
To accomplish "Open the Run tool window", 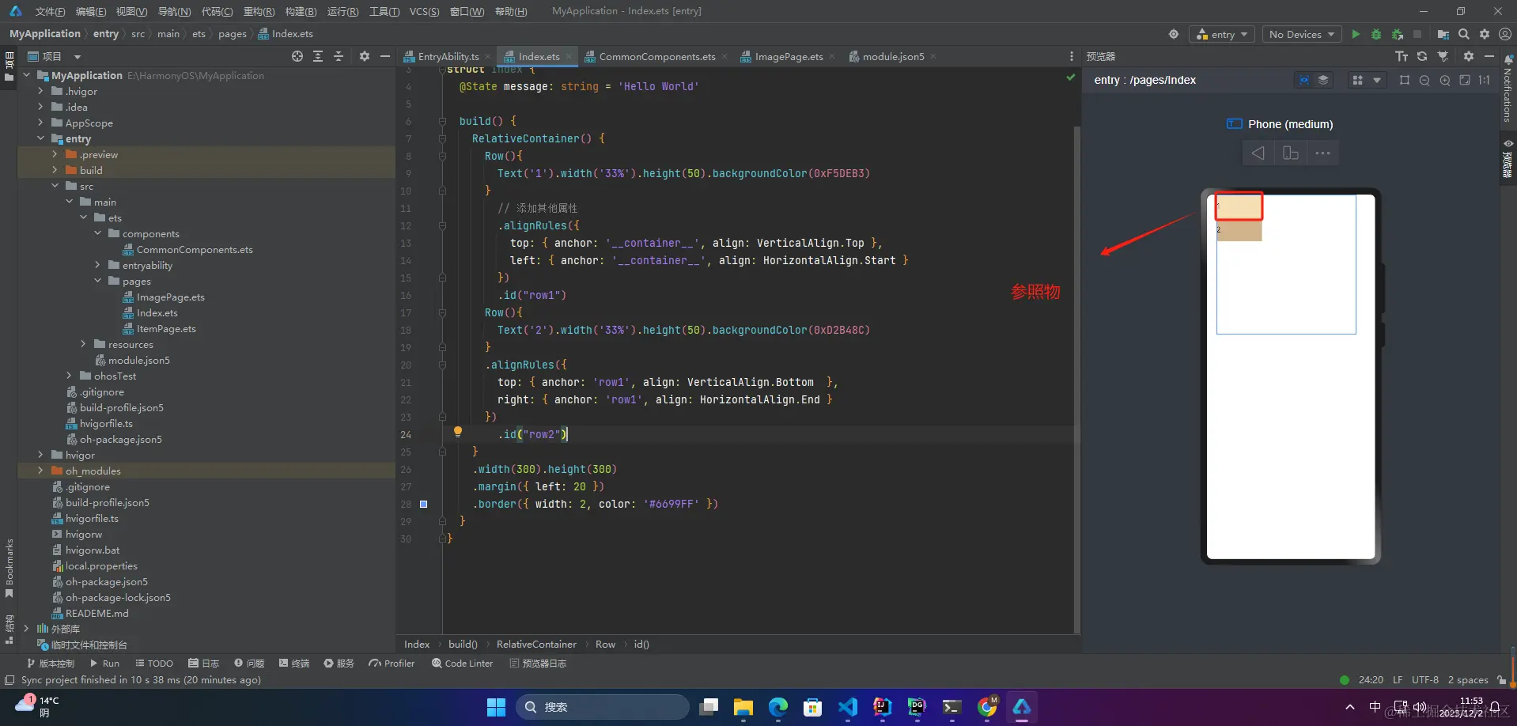I will [x=104, y=664].
